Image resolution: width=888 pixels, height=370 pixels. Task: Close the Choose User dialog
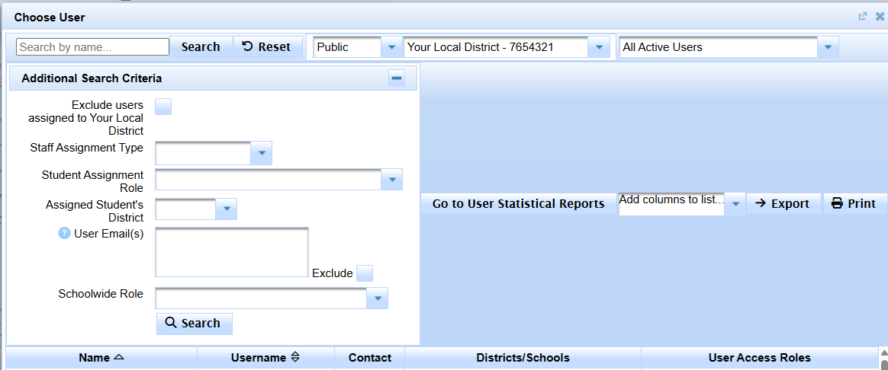click(880, 17)
